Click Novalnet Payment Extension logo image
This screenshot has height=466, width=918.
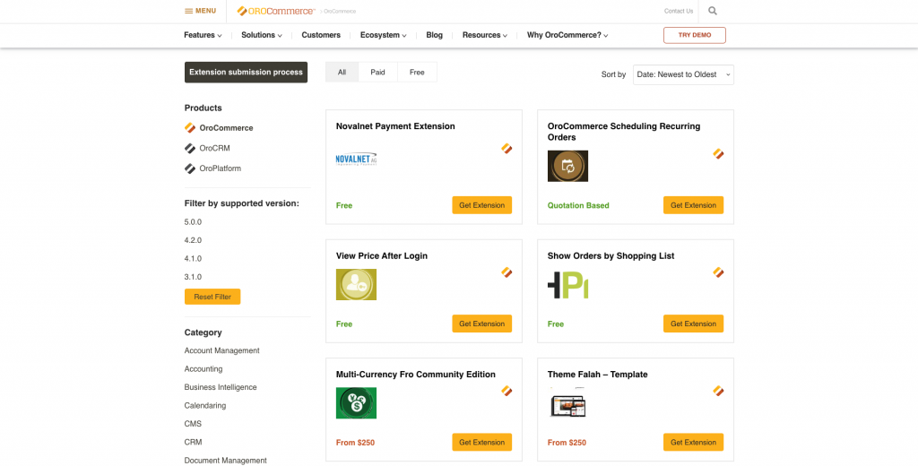356,160
